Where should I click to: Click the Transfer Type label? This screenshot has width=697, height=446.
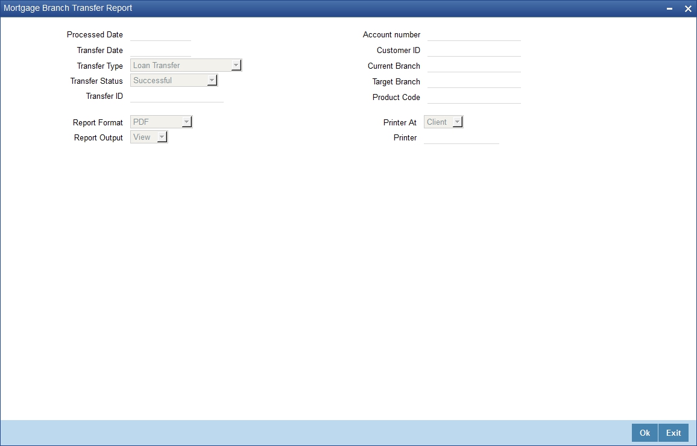(x=99, y=66)
